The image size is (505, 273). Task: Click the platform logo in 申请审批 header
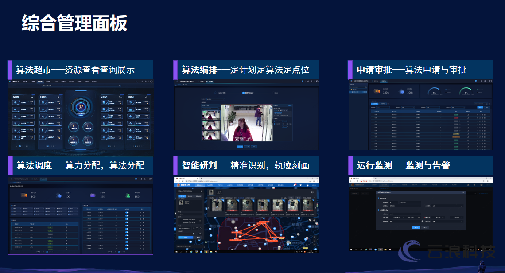tap(351, 81)
